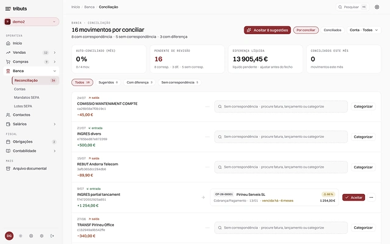Go to the Banca breadcrumb
The width and height of the screenshot is (390, 244).
click(x=90, y=7)
